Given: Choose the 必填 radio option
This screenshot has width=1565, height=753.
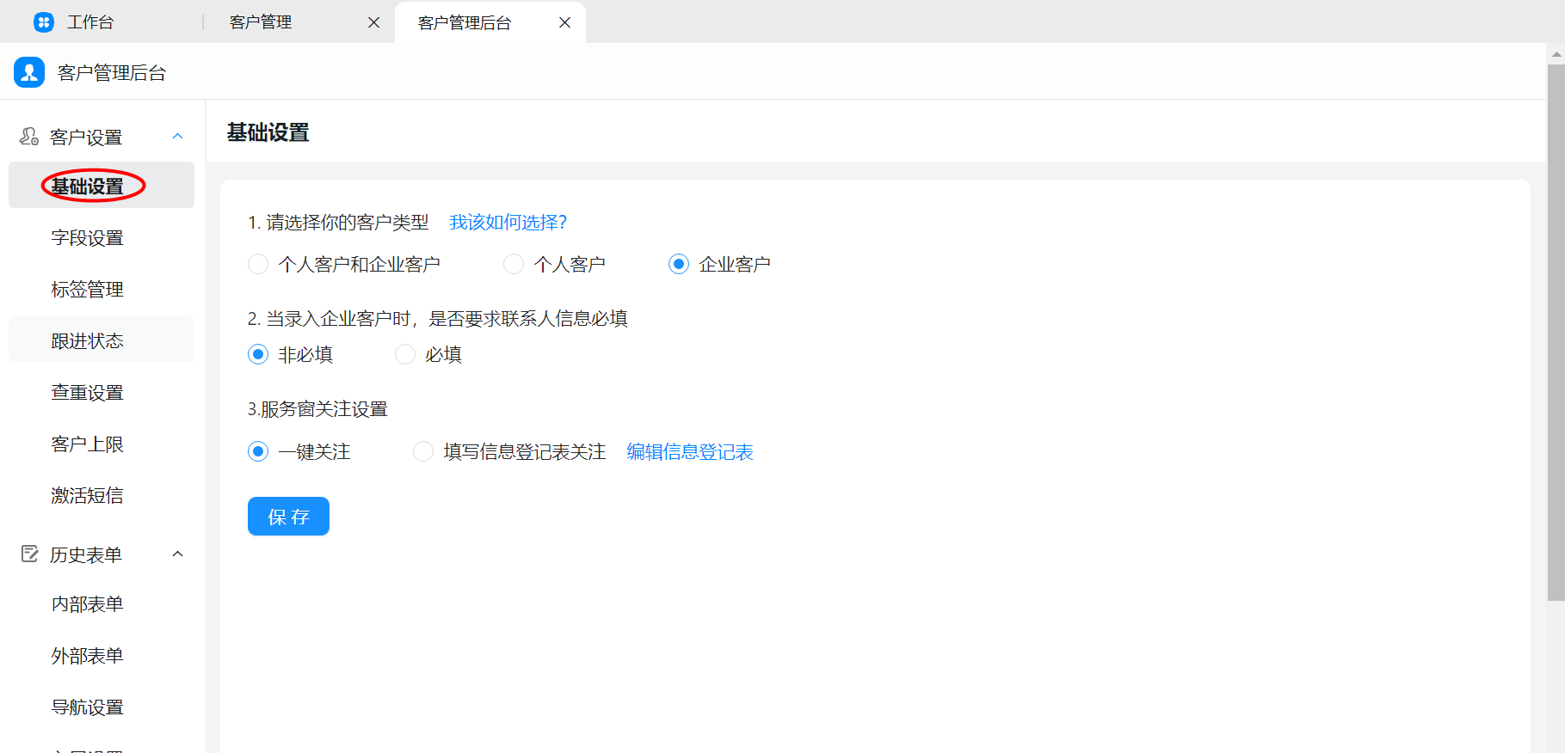Looking at the screenshot, I should (x=405, y=354).
